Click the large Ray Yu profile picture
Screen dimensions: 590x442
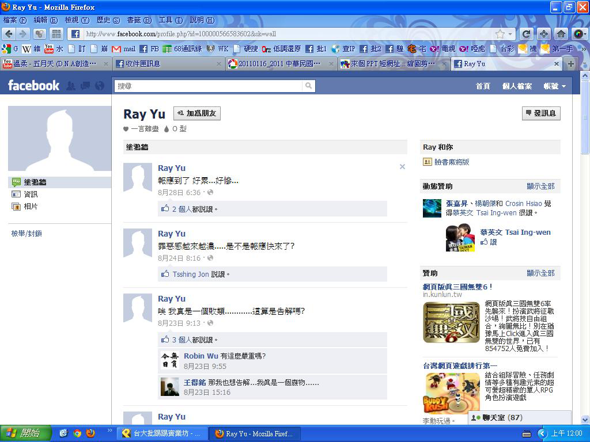pos(60,138)
